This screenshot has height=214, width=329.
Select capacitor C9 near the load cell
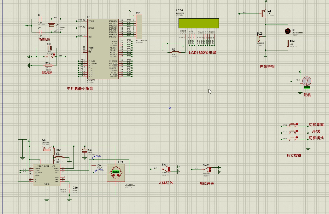[x=94, y=166]
